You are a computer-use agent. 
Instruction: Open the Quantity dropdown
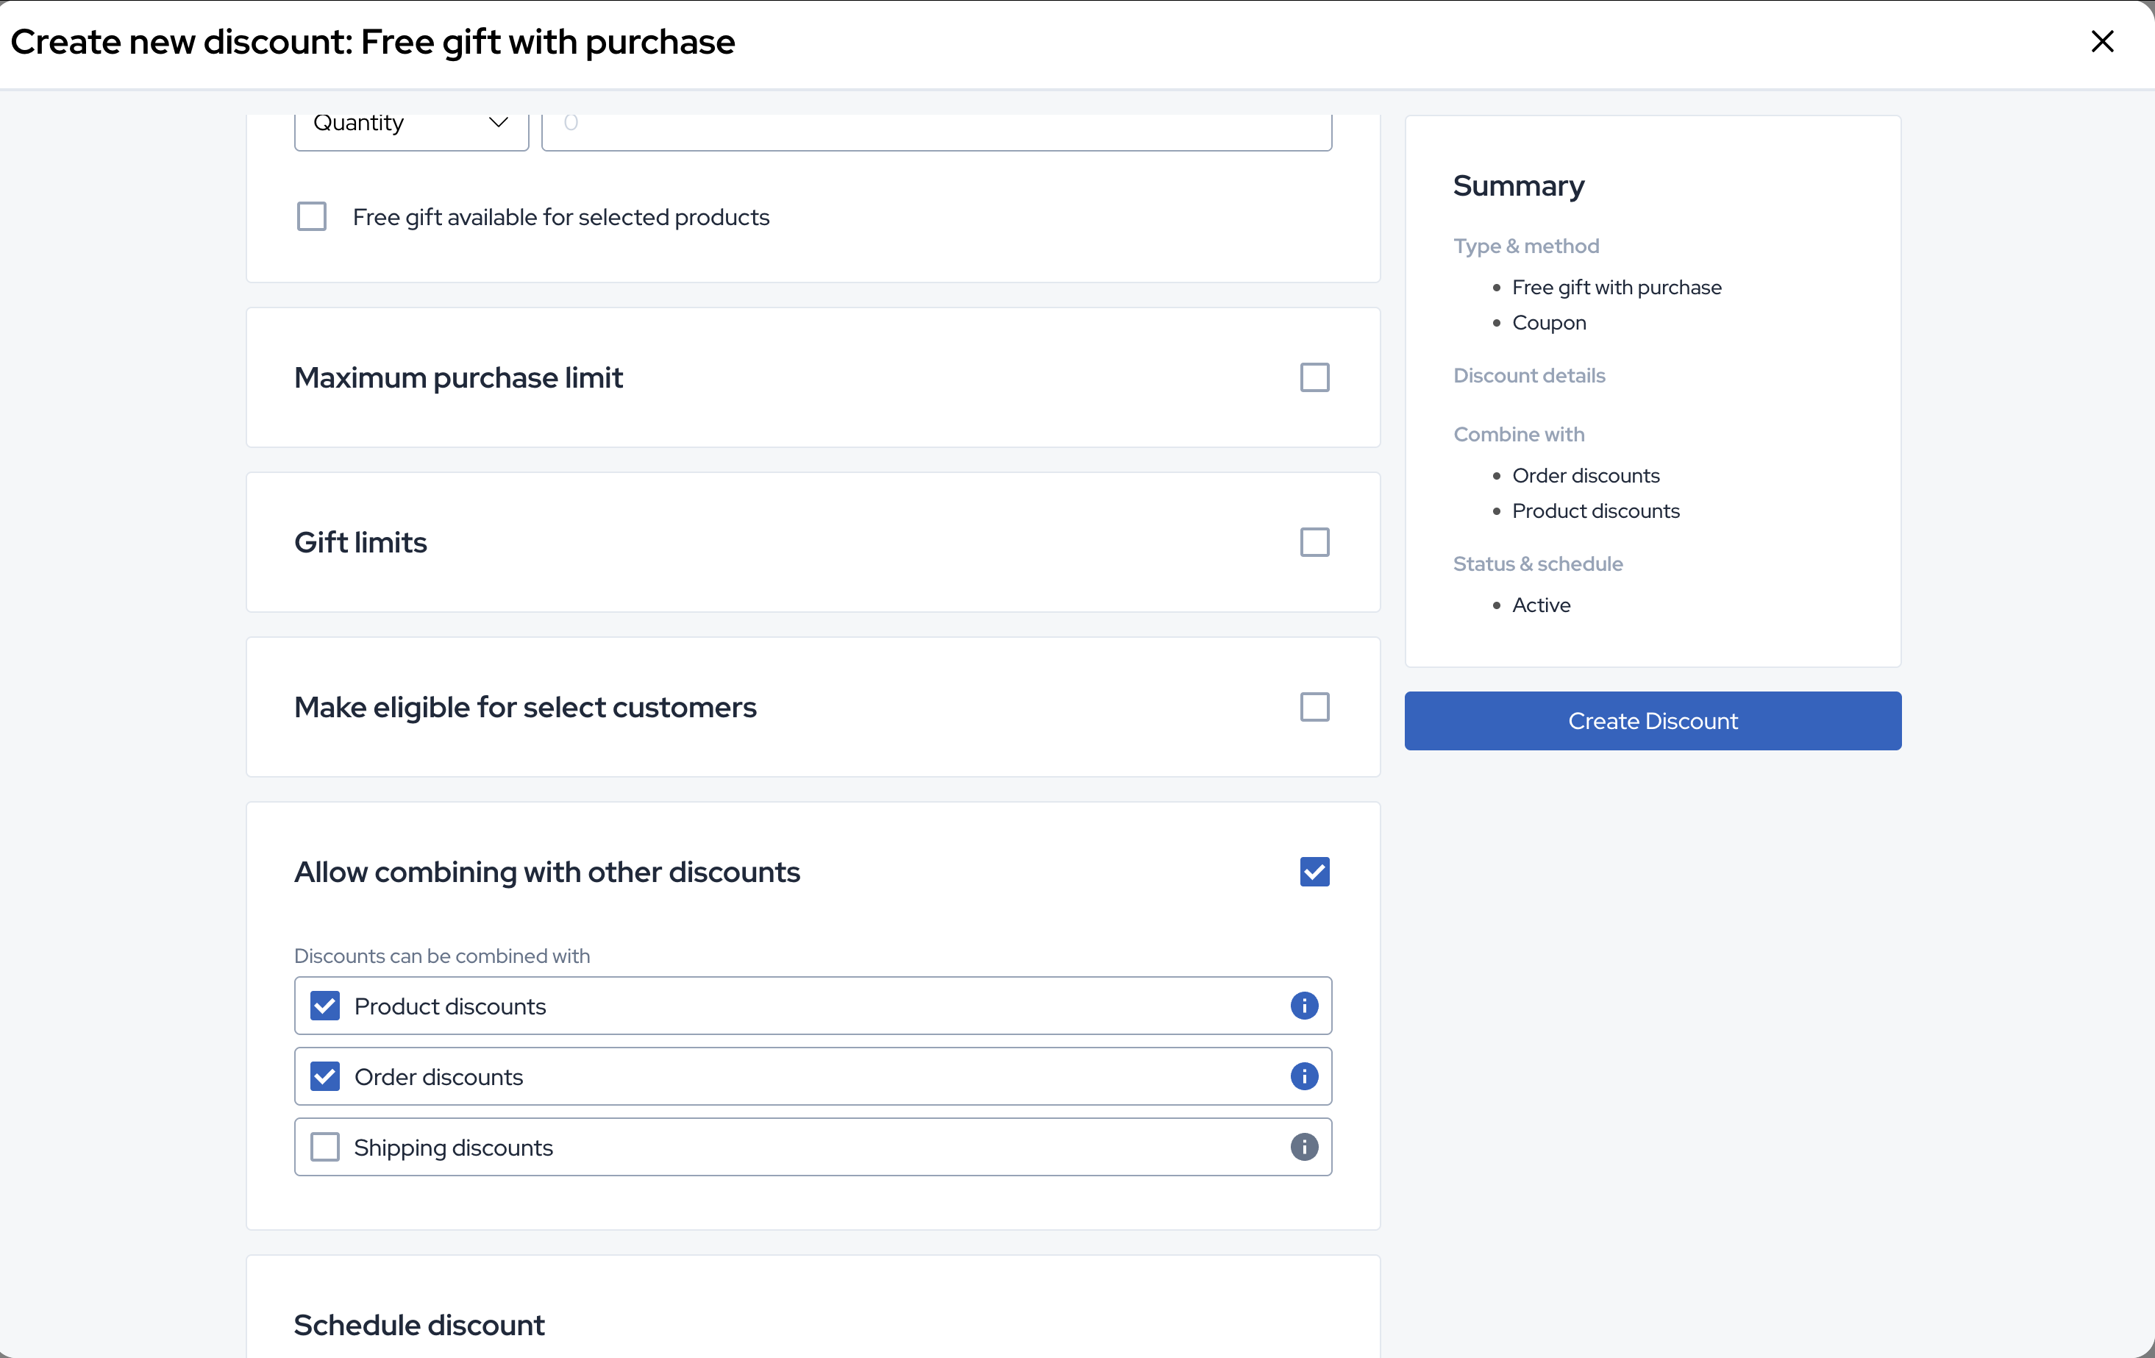click(x=411, y=124)
